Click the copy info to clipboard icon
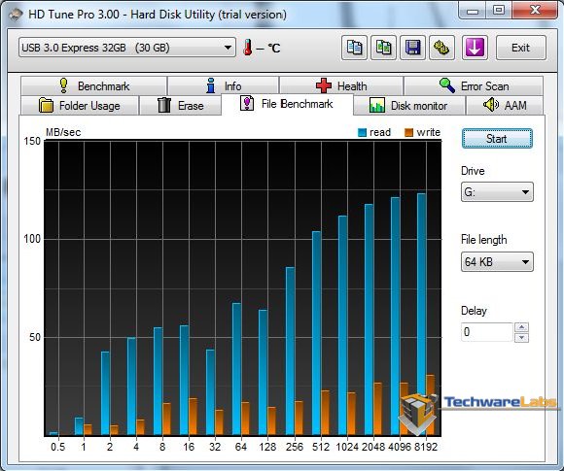Image resolution: width=564 pixels, height=471 pixels. pos(354,48)
